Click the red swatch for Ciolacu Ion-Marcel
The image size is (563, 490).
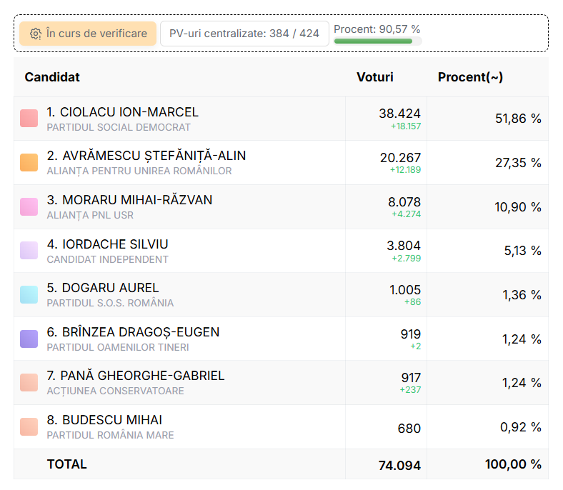tap(29, 119)
